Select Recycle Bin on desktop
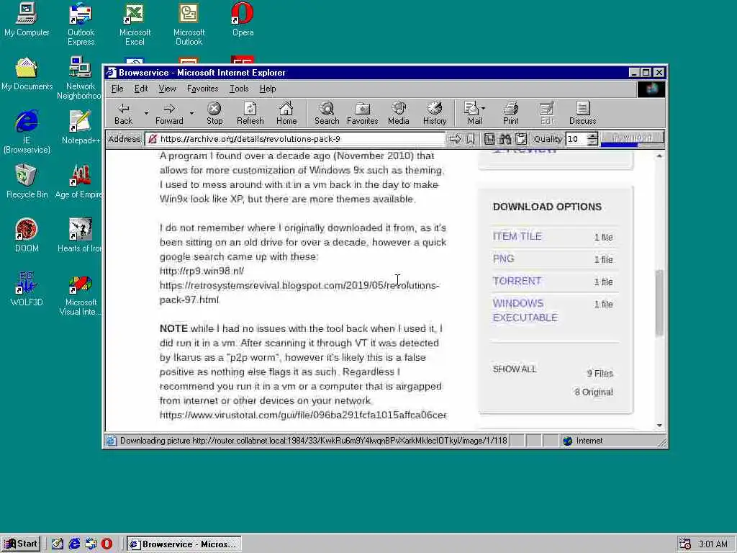The image size is (737, 553). click(27, 181)
